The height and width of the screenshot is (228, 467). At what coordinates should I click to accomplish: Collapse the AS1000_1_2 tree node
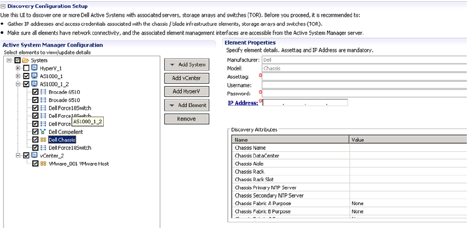click(x=18, y=84)
